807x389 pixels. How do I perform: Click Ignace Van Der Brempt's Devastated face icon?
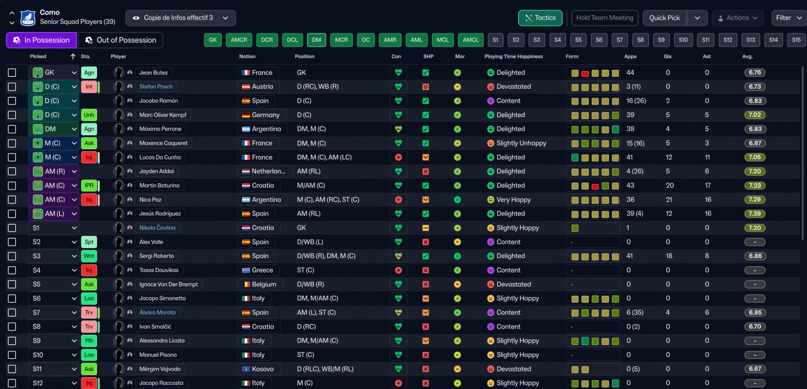point(491,285)
